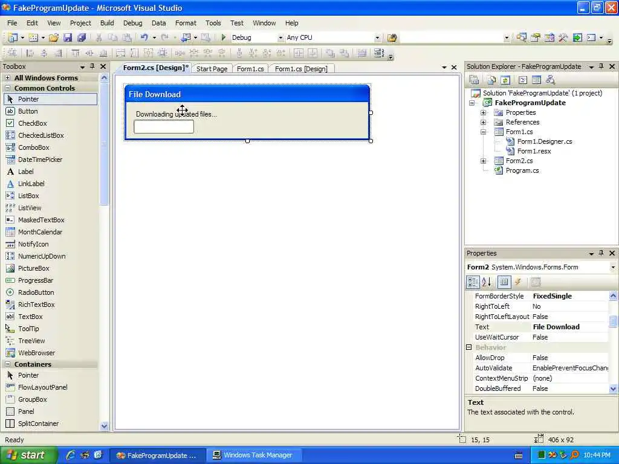Switch to the Start Page tab
Screen dimensions: 619x464
[212, 69]
